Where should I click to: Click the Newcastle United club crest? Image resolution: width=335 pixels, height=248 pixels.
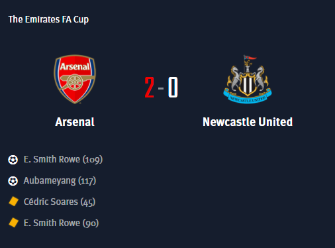click(x=248, y=79)
